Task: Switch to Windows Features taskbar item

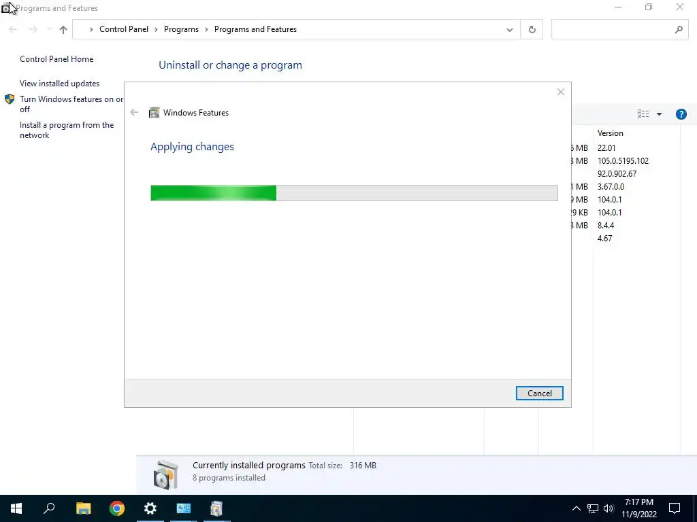Action: [216, 508]
